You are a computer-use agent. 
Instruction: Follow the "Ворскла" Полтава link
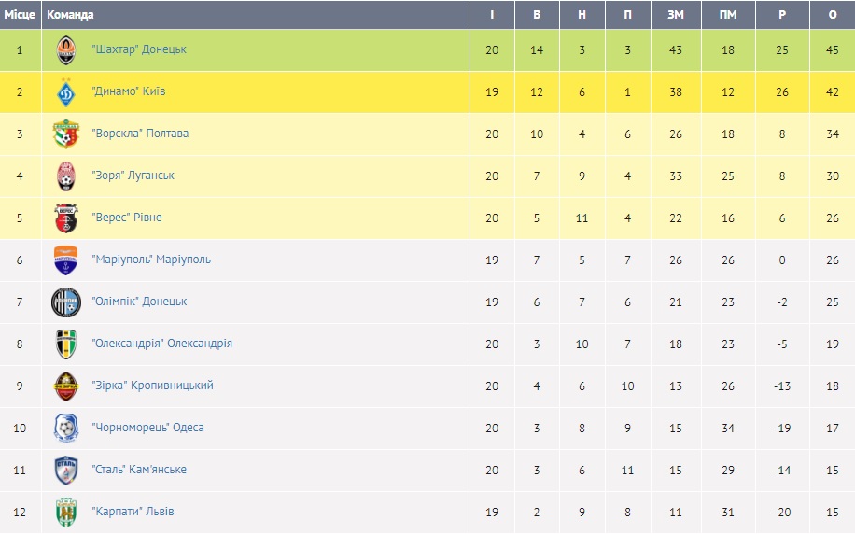tap(140, 133)
